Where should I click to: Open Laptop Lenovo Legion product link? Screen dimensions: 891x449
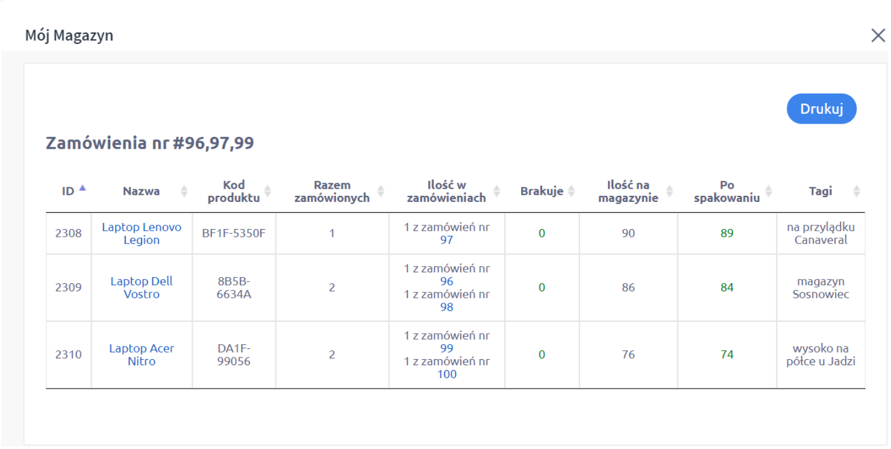click(142, 233)
